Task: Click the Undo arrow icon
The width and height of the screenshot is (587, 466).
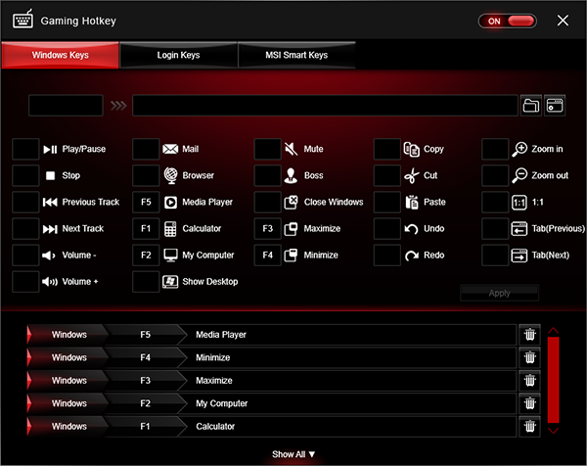Action: 412,229
